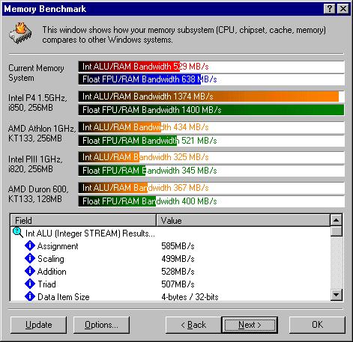
Task: Select the Scaling row text
Action: (x=51, y=259)
